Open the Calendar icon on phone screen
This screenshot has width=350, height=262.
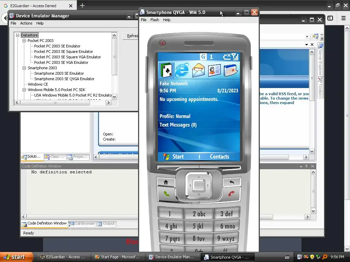click(230, 70)
